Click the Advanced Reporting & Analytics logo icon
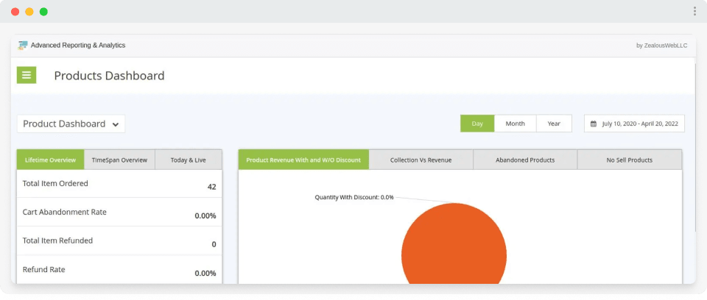 [x=23, y=46]
